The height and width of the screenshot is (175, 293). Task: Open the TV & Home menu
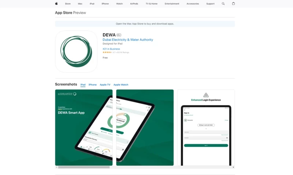(152, 4)
